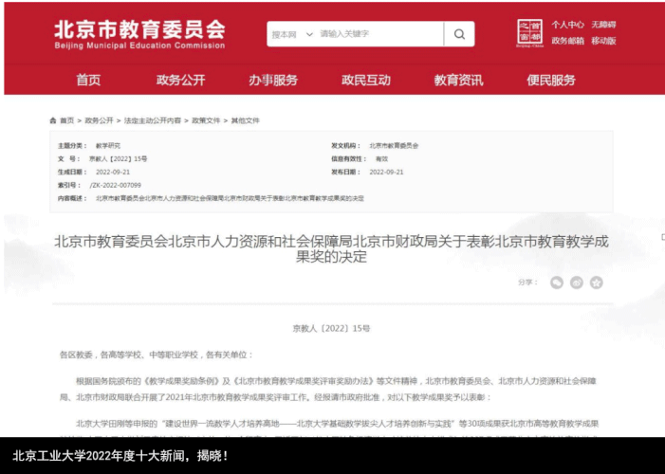Click 政务公开 in the breadcrumb
665x474 pixels.
(x=99, y=120)
